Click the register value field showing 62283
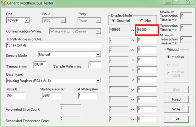Viewport: 196px width, 127px height. coord(147,30)
